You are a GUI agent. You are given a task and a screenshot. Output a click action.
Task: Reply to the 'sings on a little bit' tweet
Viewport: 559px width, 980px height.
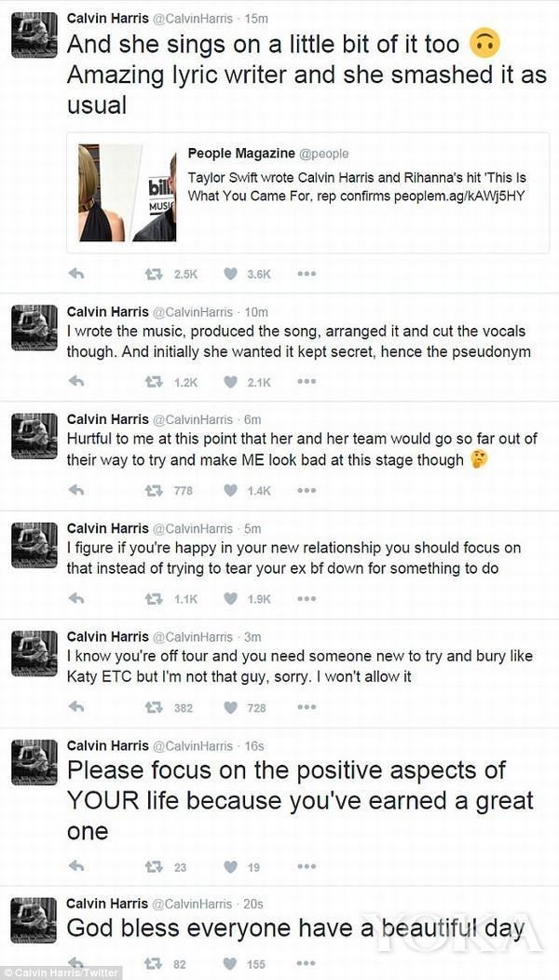point(76,273)
